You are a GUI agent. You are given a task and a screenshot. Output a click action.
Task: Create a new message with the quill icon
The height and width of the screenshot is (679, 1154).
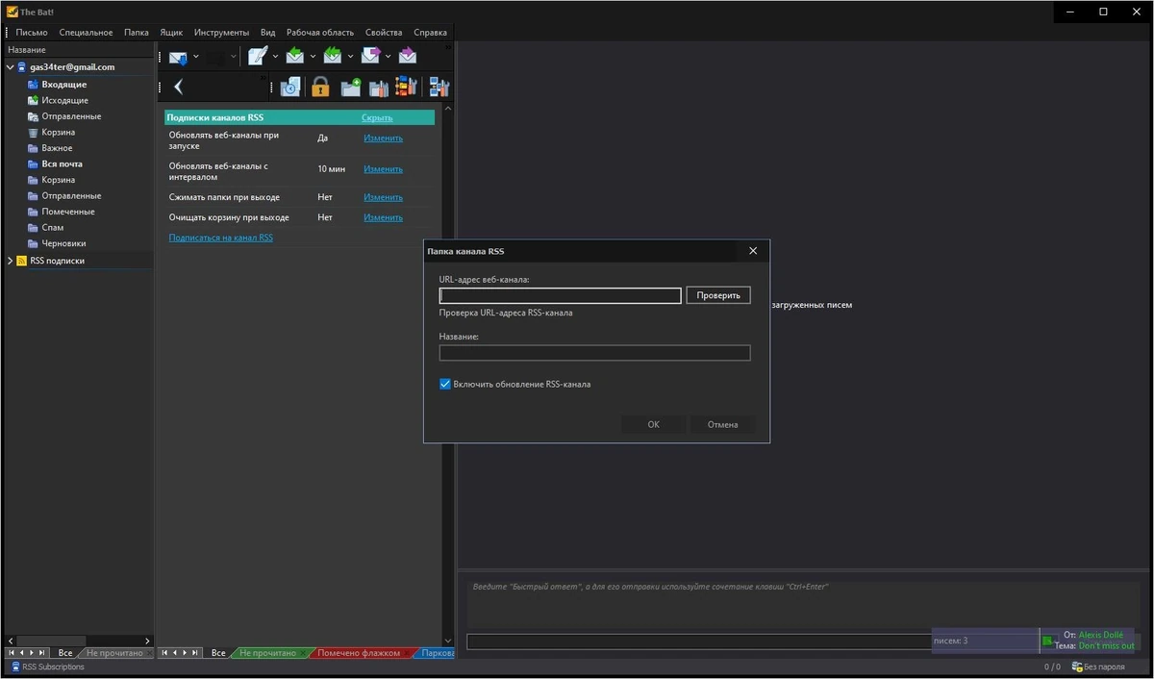pos(257,57)
